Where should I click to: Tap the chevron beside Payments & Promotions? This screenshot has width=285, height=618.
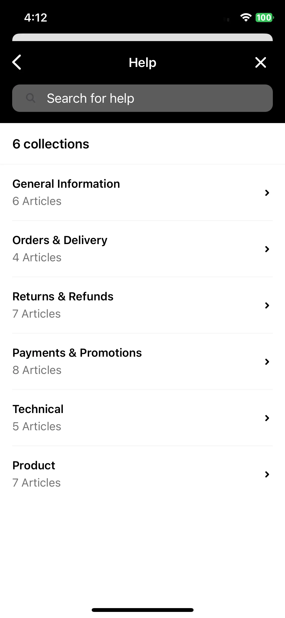267,362
